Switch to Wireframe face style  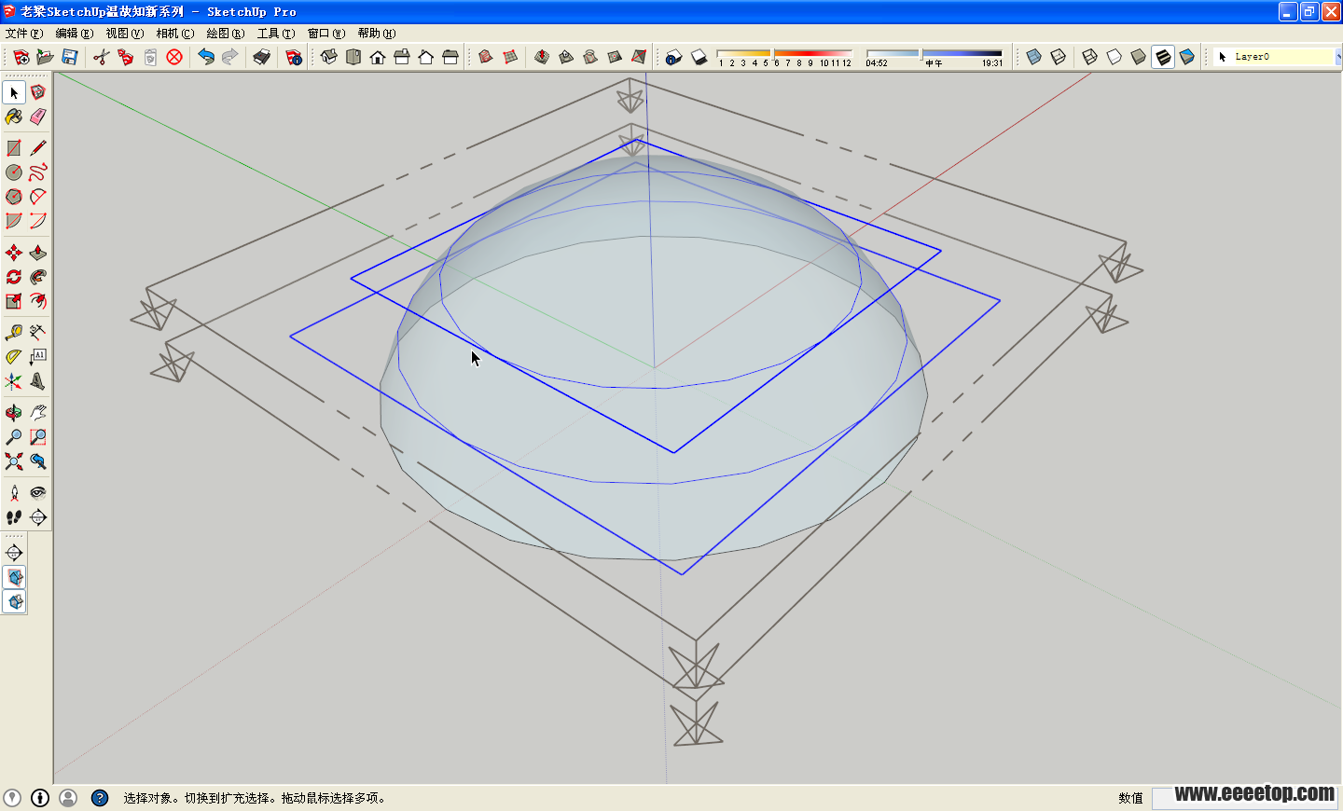pos(1089,57)
